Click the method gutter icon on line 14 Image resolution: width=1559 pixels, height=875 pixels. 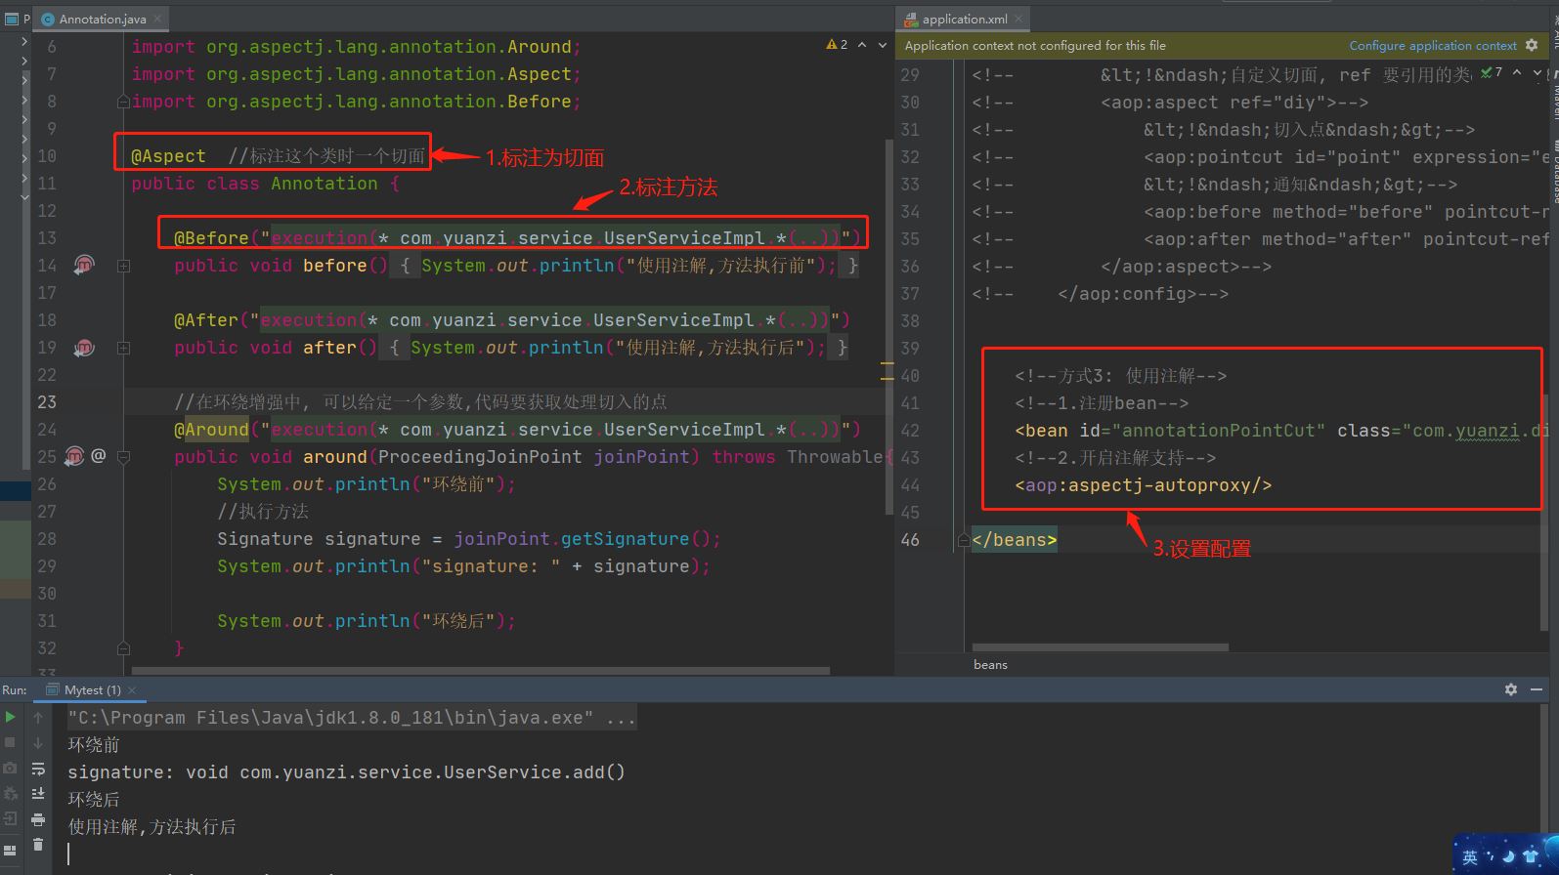click(84, 265)
